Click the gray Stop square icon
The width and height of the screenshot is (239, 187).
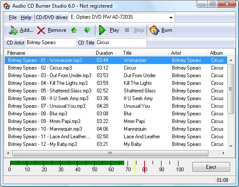(x=127, y=30)
